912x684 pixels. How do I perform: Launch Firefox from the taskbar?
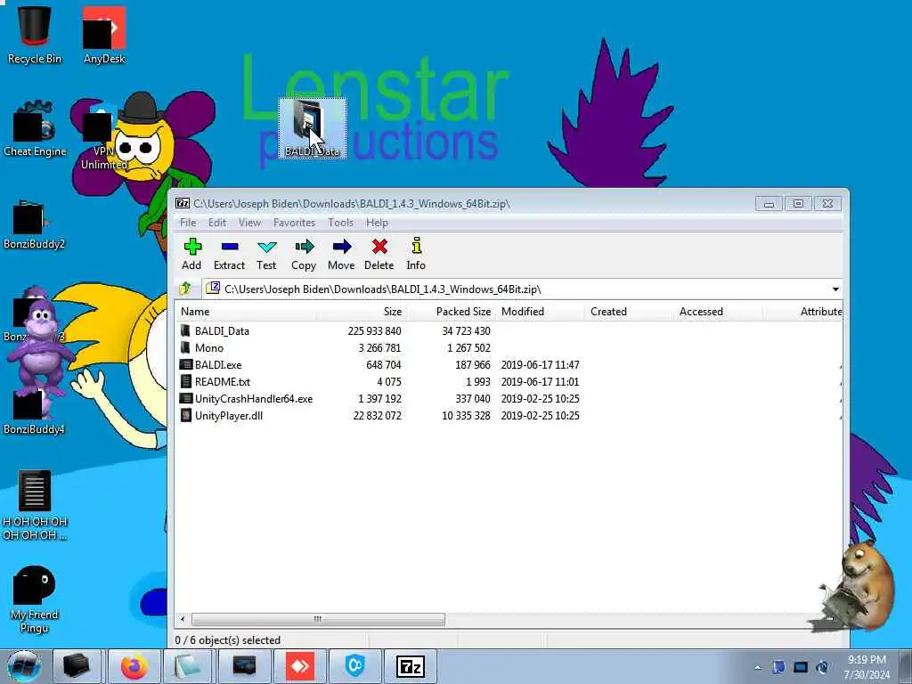(134, 666)
